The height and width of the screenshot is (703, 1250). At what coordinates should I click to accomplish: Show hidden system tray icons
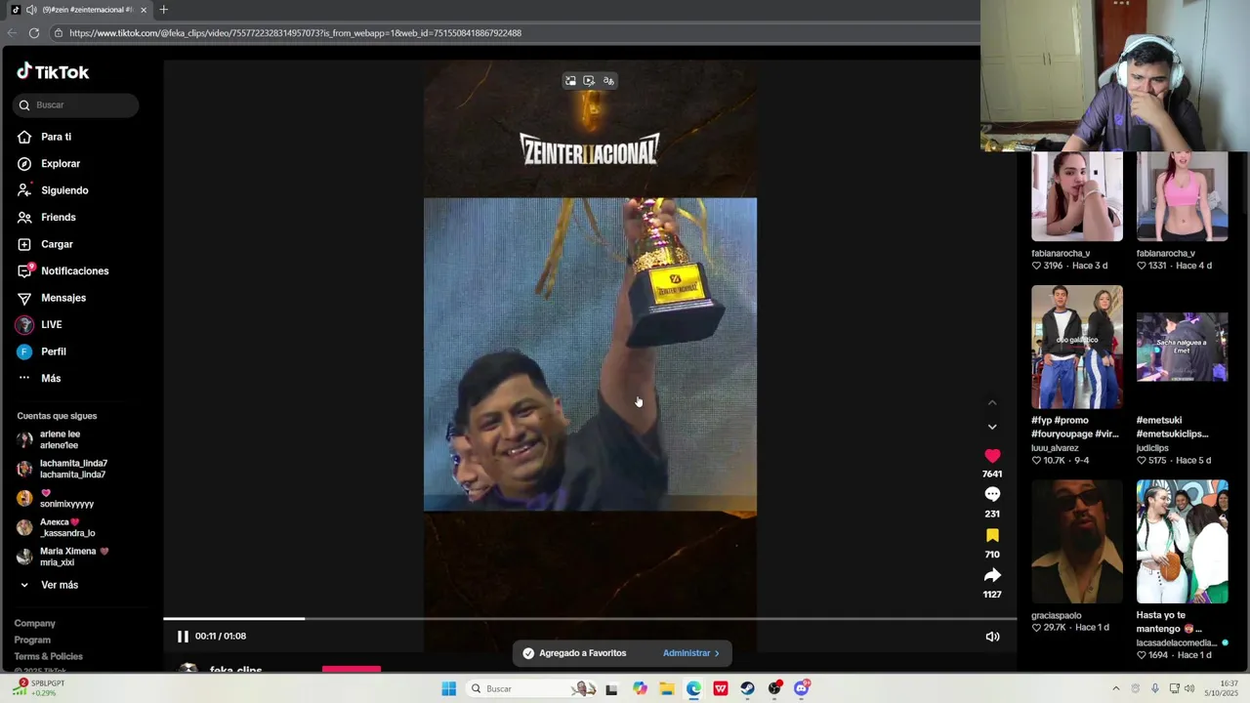[x=1116, y=689]
